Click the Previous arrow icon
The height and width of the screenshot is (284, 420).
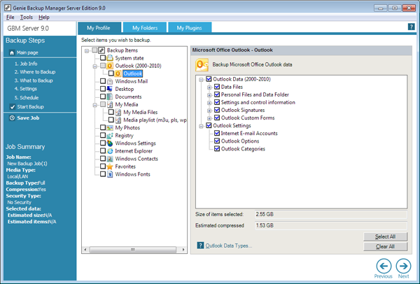click(384, 266)
